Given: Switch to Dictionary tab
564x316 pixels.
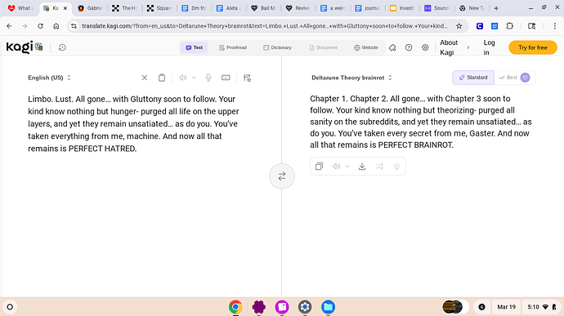Looking at the screenshot, I should pos(277,47).
